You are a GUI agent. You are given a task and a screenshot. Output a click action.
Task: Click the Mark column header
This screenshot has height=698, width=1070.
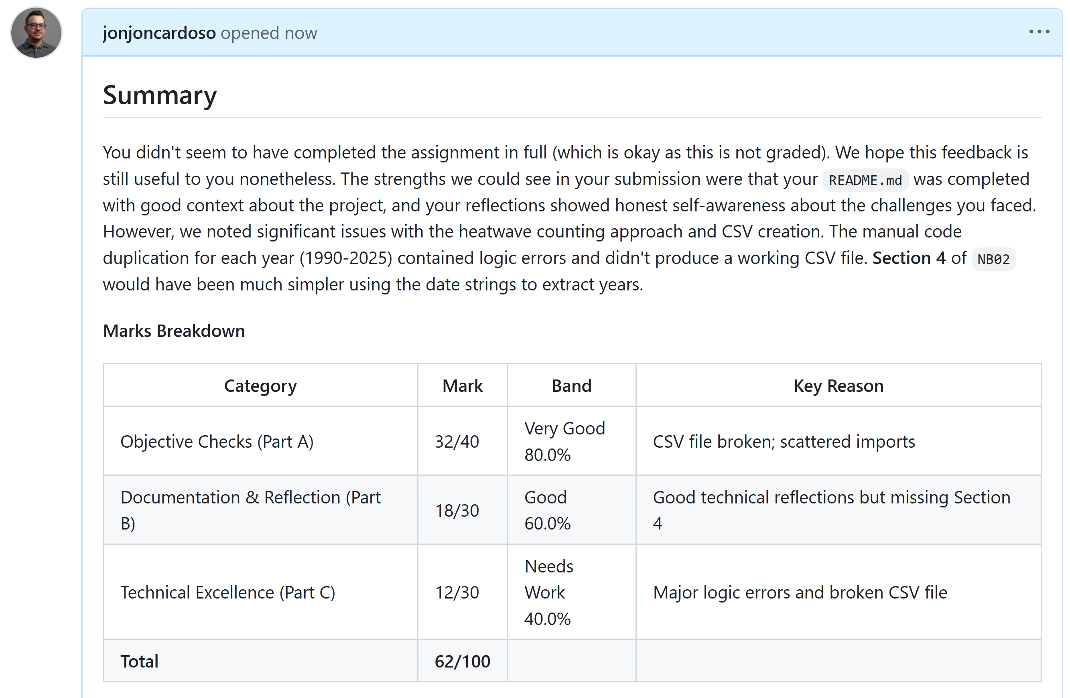[462, 386]
